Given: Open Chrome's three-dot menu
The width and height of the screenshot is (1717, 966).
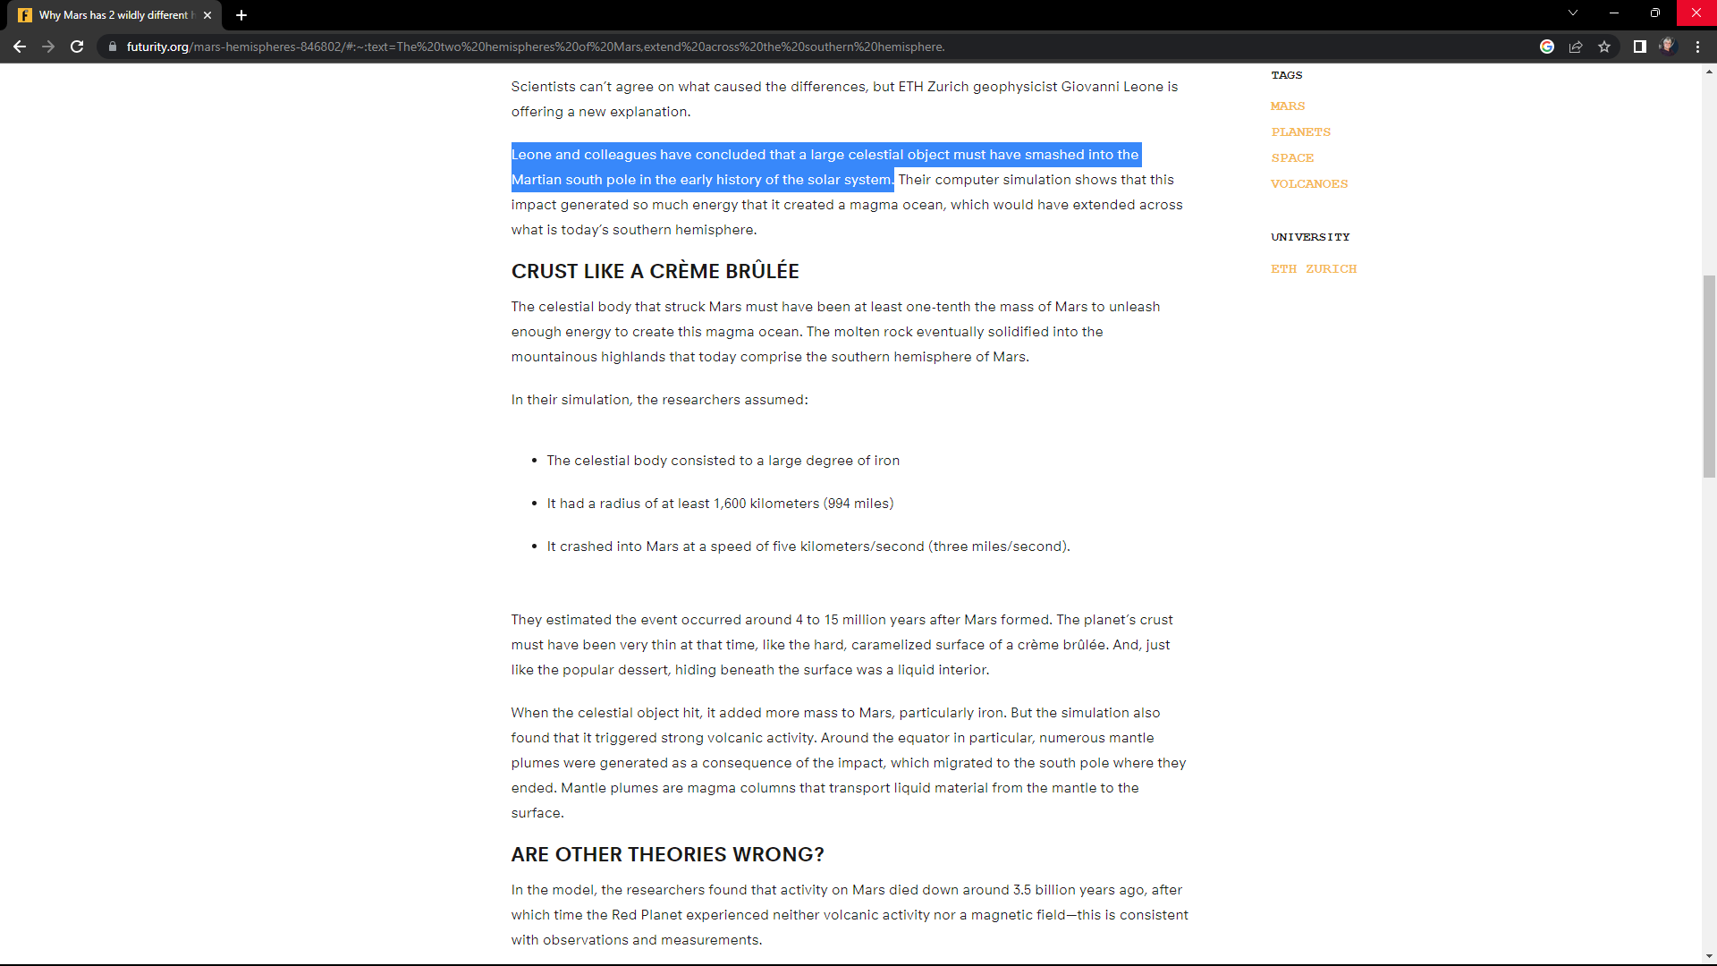Looking at the screenshot, I should click(1697, 47).
